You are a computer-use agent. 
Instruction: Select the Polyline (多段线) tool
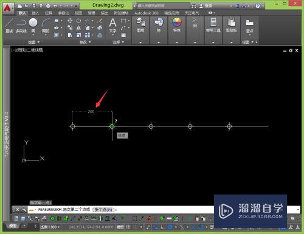[x=21, y=26]
